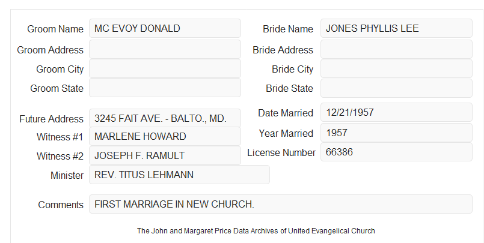
Task: Click the Bride State input box
Action: click(x=396, y=88)
